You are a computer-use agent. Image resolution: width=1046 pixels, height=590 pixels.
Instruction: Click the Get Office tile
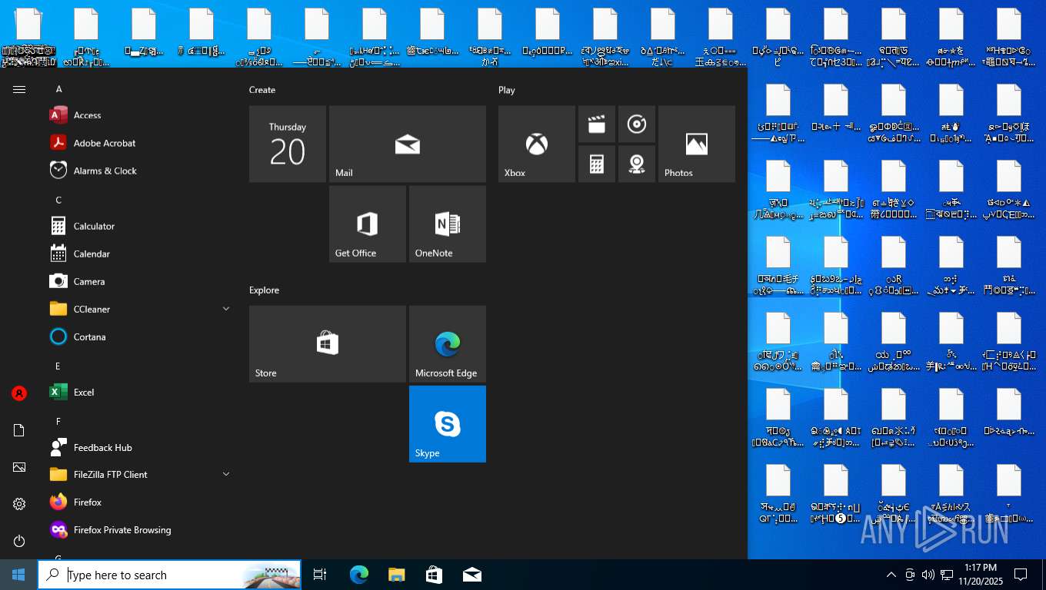tap(368, 224)
